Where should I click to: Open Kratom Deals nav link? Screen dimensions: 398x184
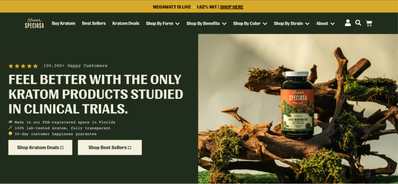coord(126,23)
